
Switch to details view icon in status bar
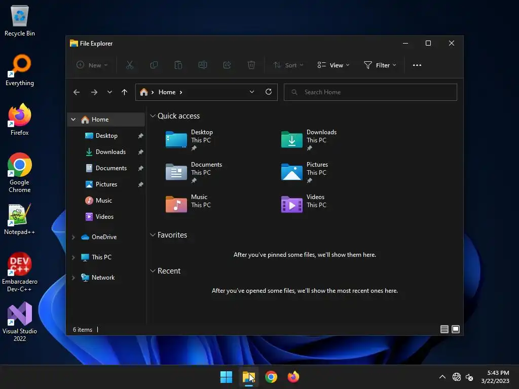coord(444,329)
